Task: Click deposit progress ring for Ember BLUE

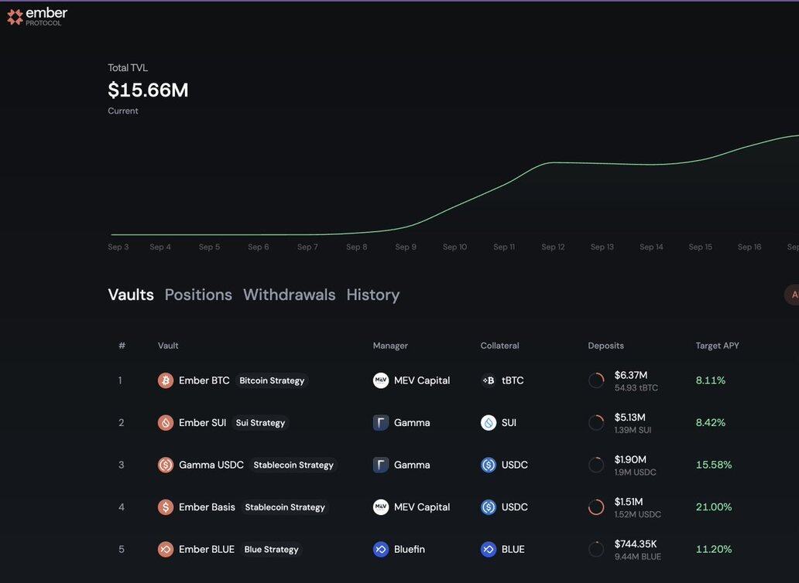Action: (596, 550)
